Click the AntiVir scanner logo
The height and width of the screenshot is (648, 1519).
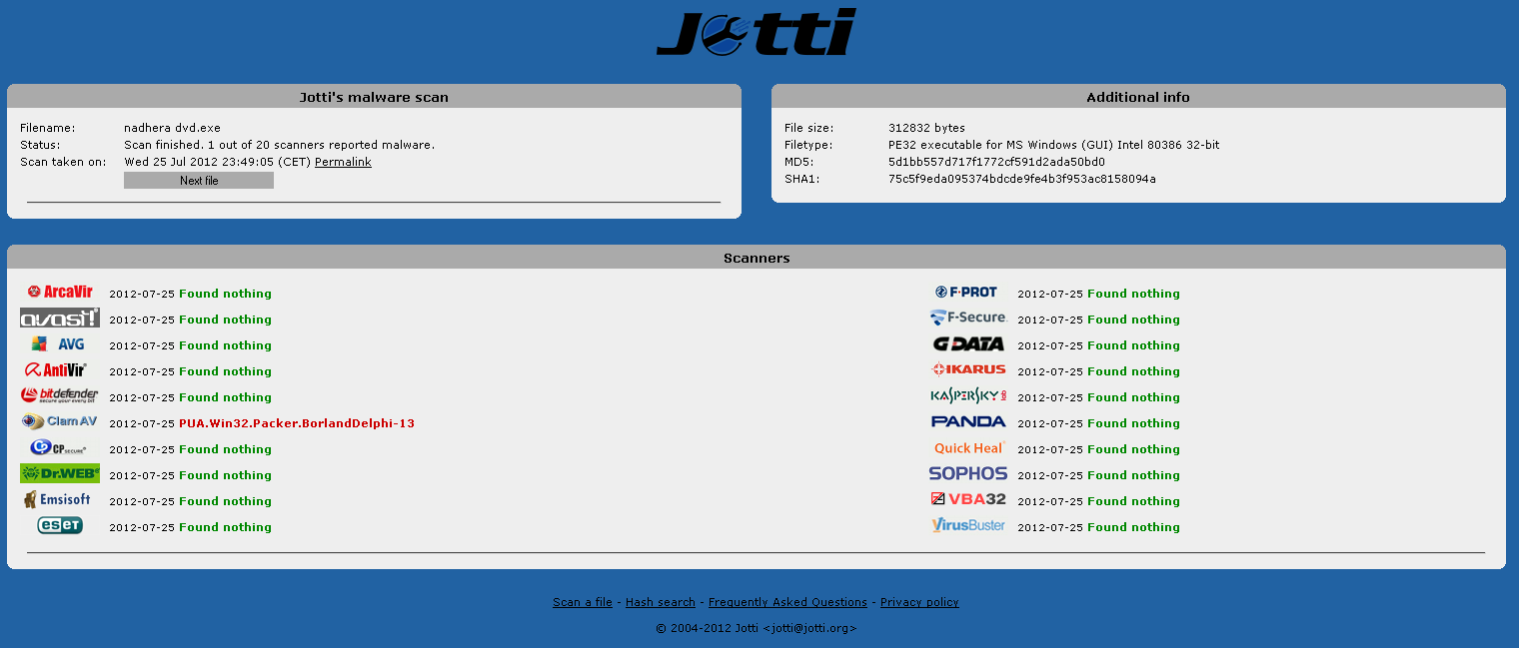click(x=57, y=369)
